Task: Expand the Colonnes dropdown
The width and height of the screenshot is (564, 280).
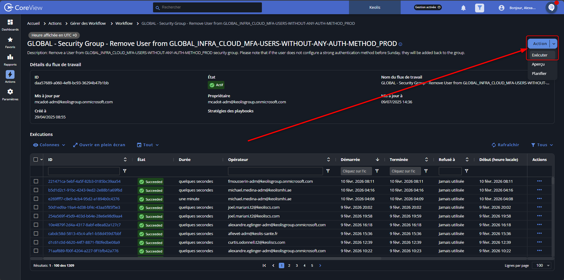Action: [x=49, y=145]
